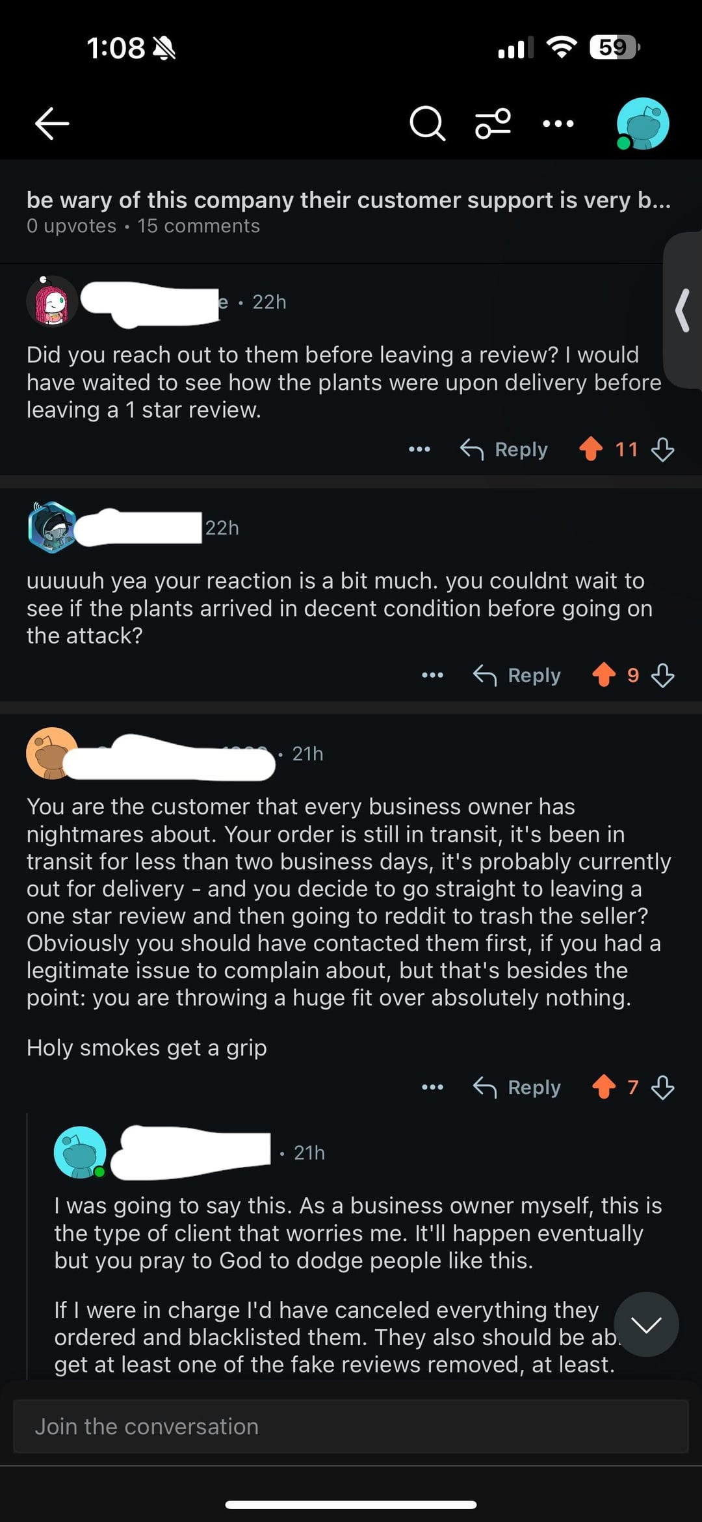Open more options on the 7-point comment
The height and width of the screenshot is (1522, 702).
[432, 1086]
